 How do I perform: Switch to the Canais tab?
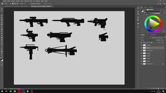[x=147, y=35]
